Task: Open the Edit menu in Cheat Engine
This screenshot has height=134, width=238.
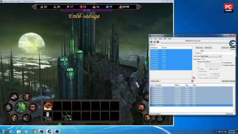Action: point(155,39)
